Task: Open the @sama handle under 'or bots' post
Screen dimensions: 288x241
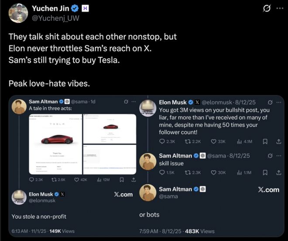Action: pos(168,197)
